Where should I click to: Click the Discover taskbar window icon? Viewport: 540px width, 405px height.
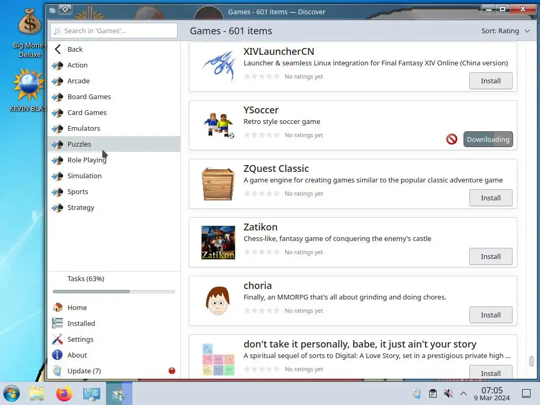click(x=119, y=393)
